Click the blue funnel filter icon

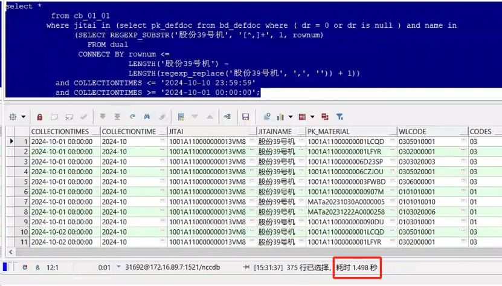click(x=339, y=117)
